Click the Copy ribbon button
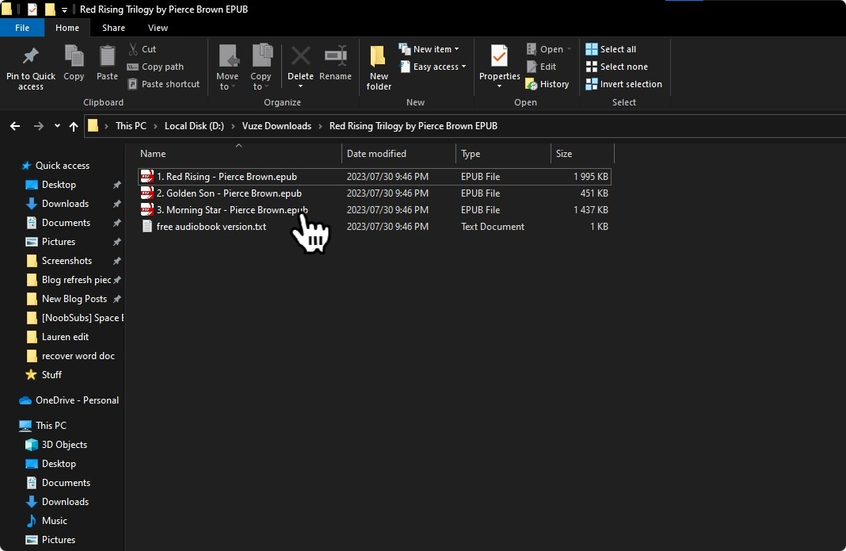Viewport: 846px width, 551px height. click(x=74, y=63)
